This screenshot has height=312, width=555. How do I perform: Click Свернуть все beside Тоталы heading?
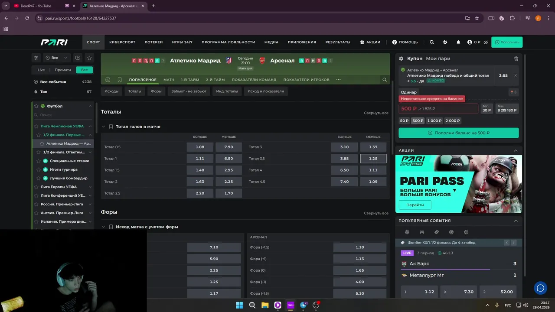376,113
